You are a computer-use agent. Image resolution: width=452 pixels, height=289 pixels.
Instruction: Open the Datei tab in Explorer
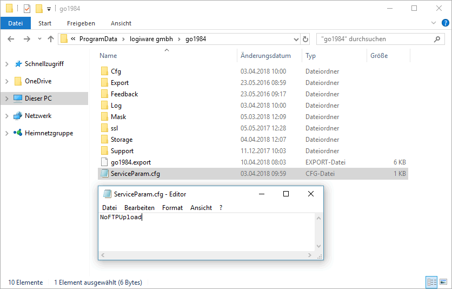click(x=16, y=23)
